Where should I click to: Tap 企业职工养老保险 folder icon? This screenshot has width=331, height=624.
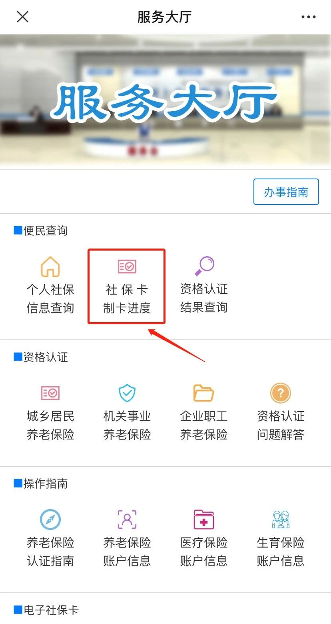[x=204, y=393]
